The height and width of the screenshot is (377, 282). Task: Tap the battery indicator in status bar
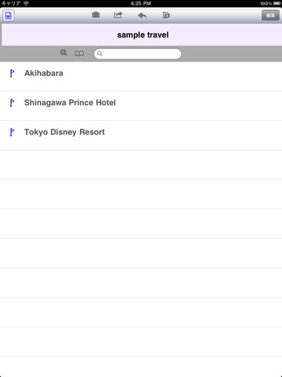pos(277,3)
